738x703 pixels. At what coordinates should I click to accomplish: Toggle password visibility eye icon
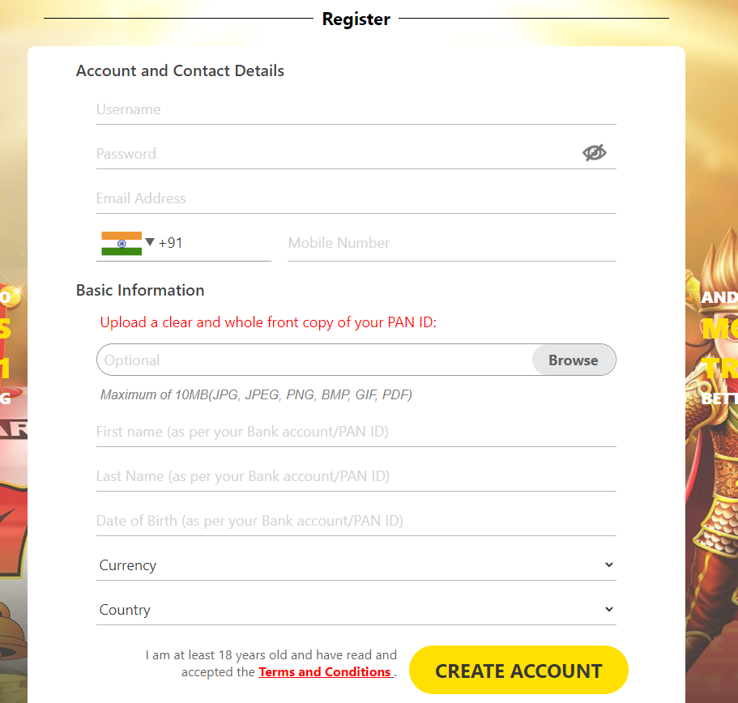coord(594,153)
